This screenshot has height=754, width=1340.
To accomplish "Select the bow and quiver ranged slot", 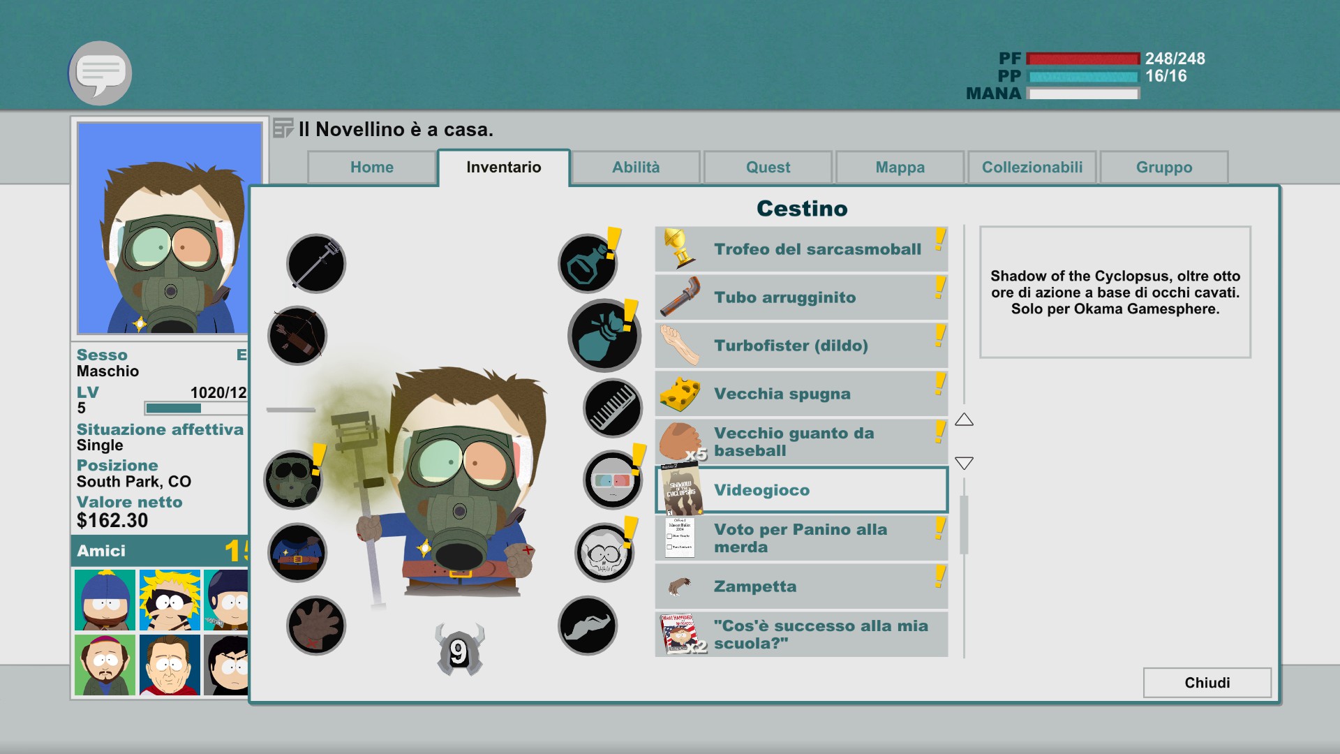I will [x=297, y=336].
